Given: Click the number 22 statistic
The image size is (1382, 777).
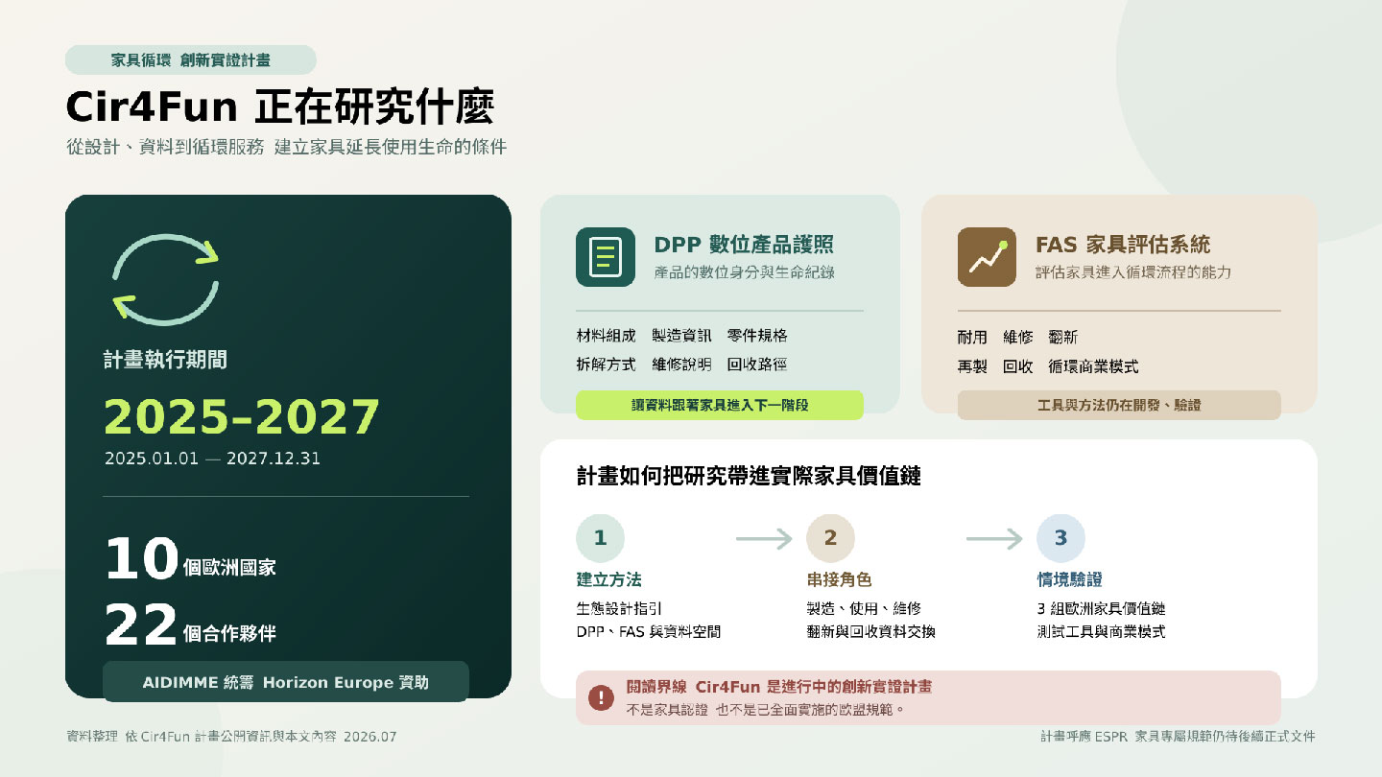Looking at the screenshot, I should (141, 625).
